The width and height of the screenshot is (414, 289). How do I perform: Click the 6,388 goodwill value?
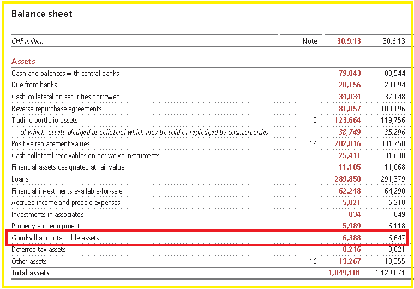click(352, 238)
